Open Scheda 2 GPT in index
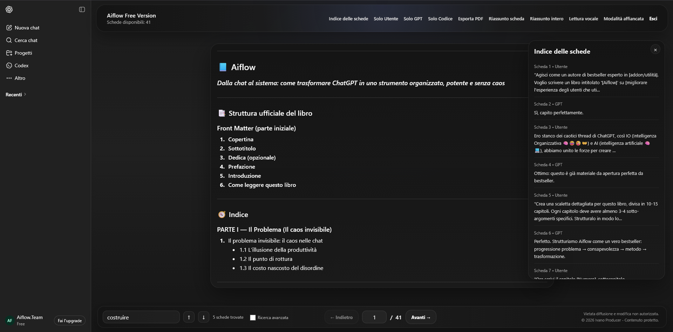Viewport: 673px width, 332px height. [596, 109]
